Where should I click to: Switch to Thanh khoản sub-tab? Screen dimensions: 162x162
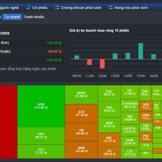click(x=33, y=17)
